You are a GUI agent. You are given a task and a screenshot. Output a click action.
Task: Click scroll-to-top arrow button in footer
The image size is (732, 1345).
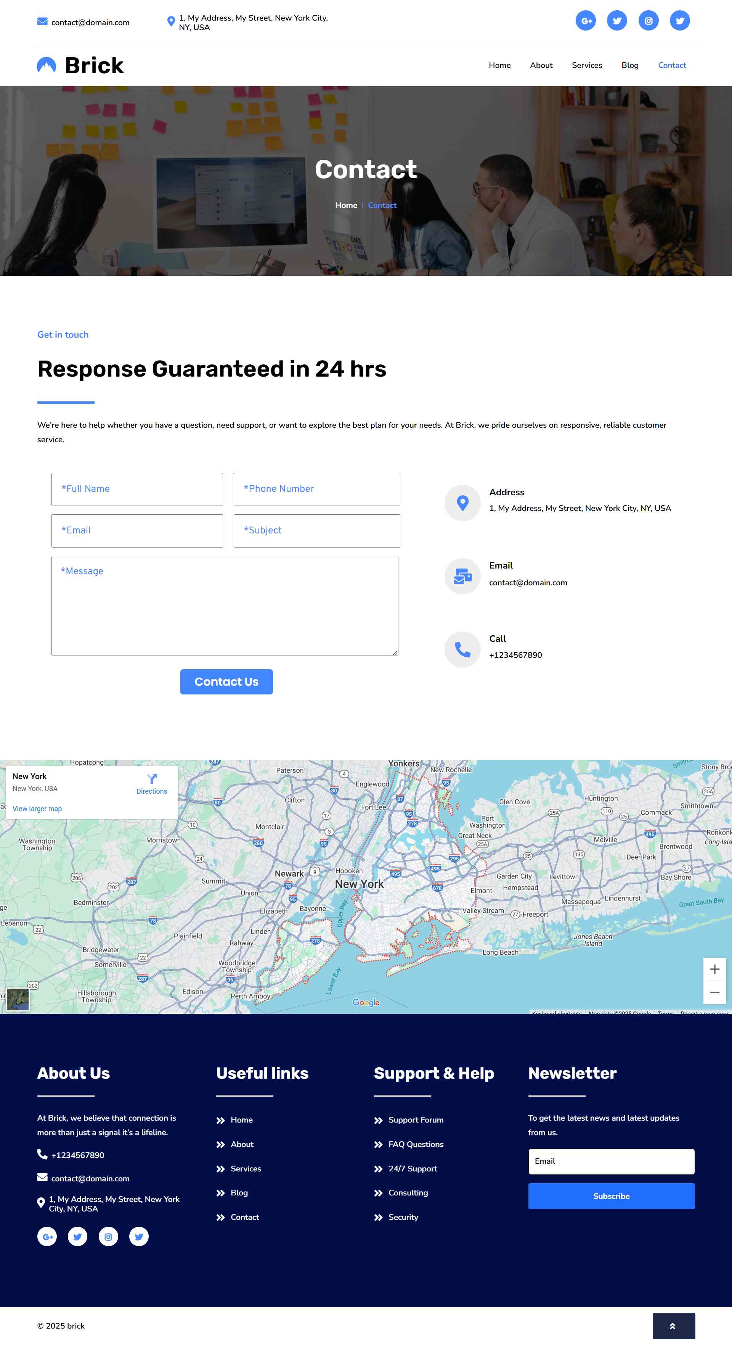(673, 1326)
